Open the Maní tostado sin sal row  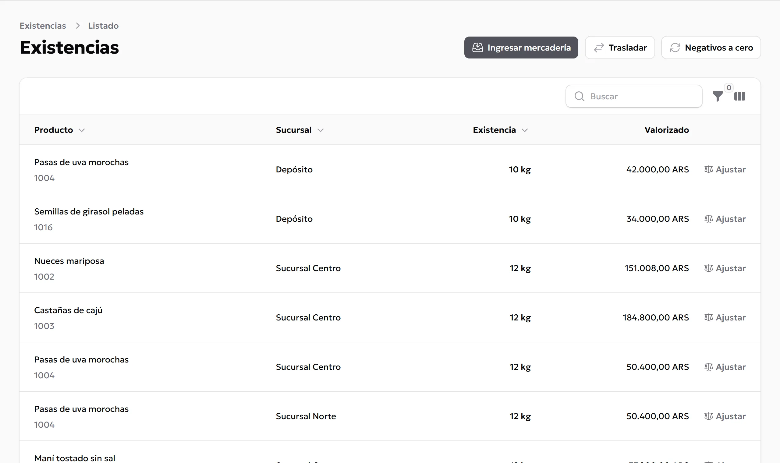[x=390, y=452]
